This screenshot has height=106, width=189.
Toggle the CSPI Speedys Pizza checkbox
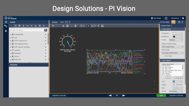(x=11, y=44)
